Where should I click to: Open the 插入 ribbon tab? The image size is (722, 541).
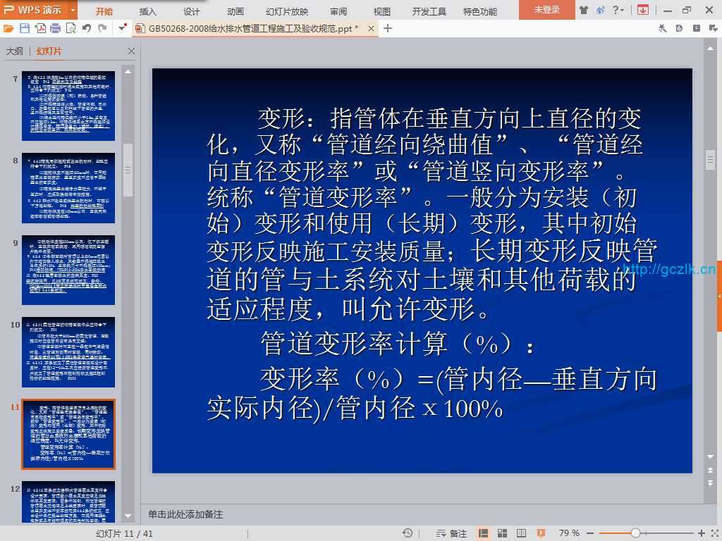[x=148, y=11]
